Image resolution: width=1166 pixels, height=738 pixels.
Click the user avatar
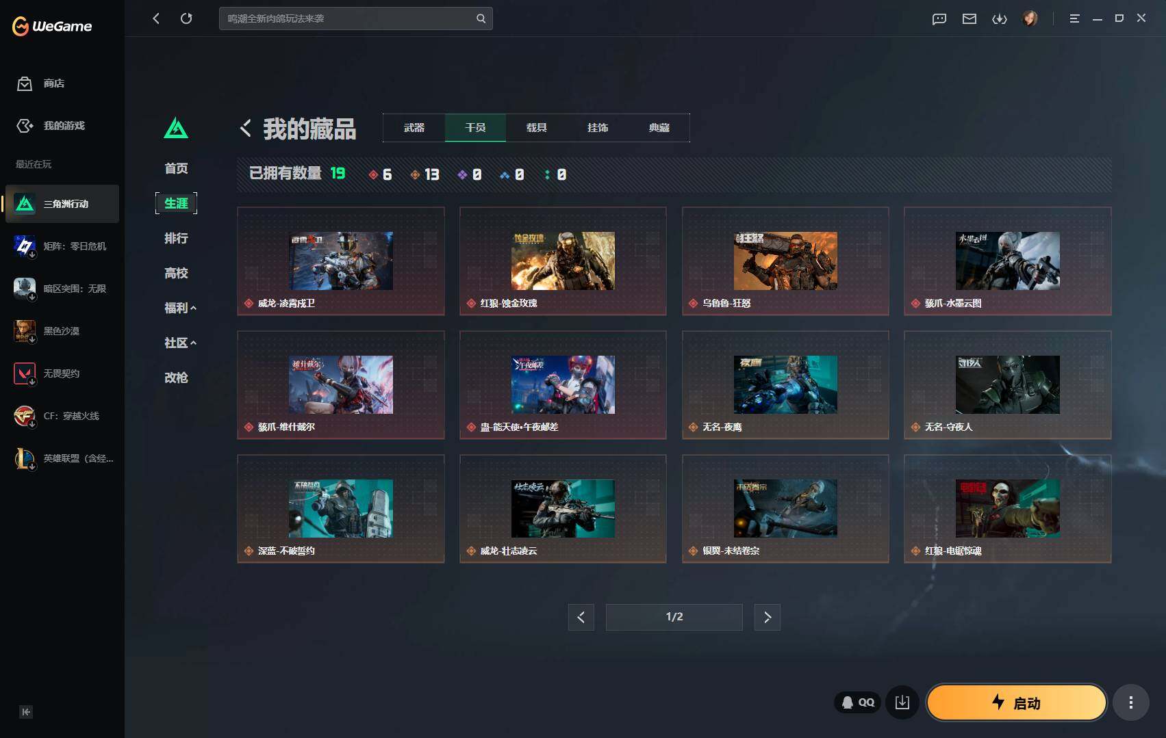point(1030,18)
